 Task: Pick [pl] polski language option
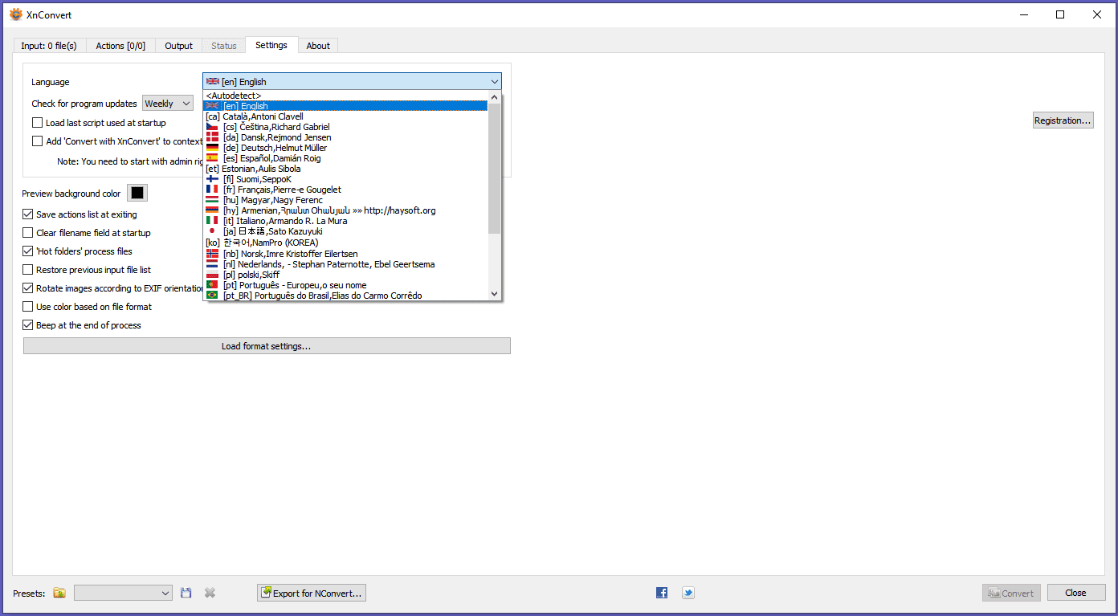[345, 275]
